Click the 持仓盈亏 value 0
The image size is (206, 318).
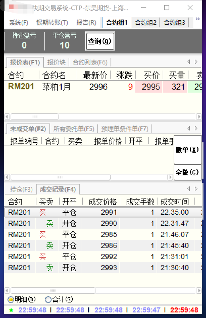point(24,45)
